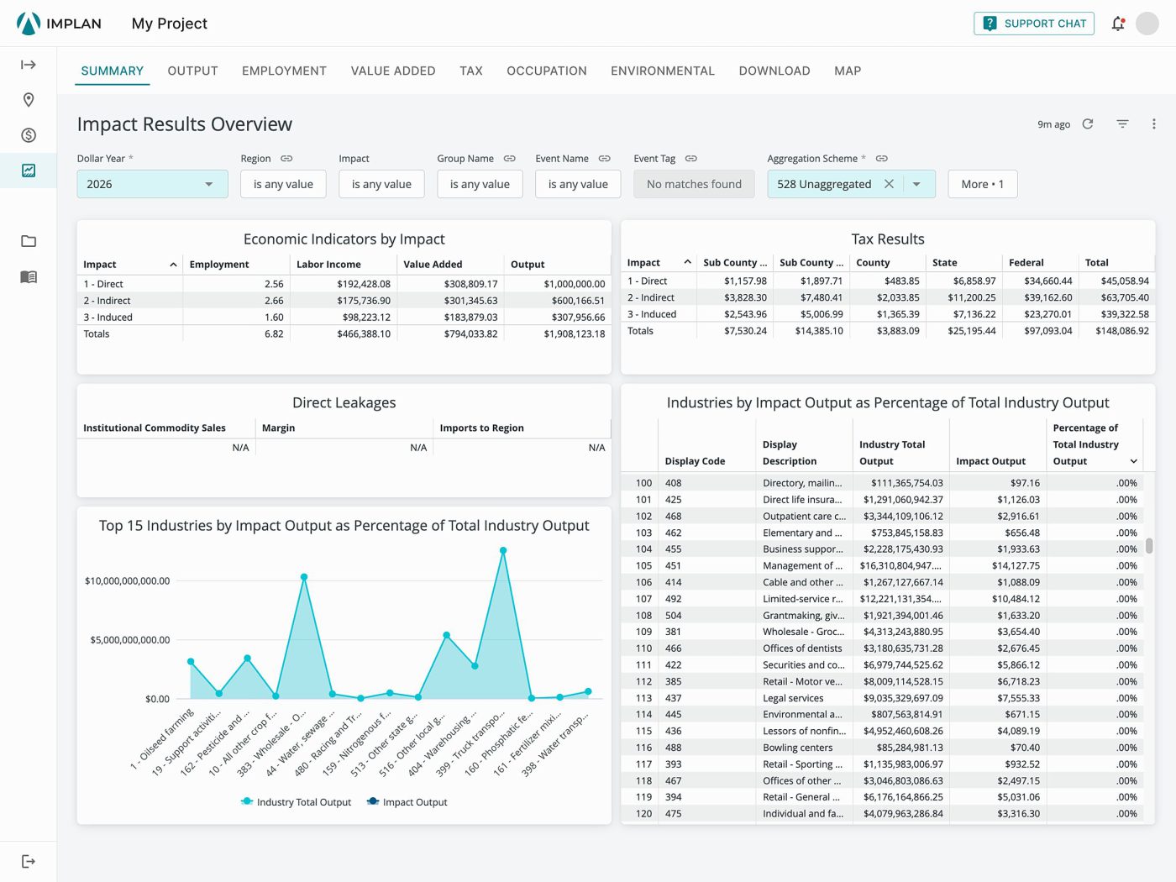Image resolution: width=1176 pixels, height=882 pixels.
Task: Click the sign out icon at bottom left
Action: 29,861
